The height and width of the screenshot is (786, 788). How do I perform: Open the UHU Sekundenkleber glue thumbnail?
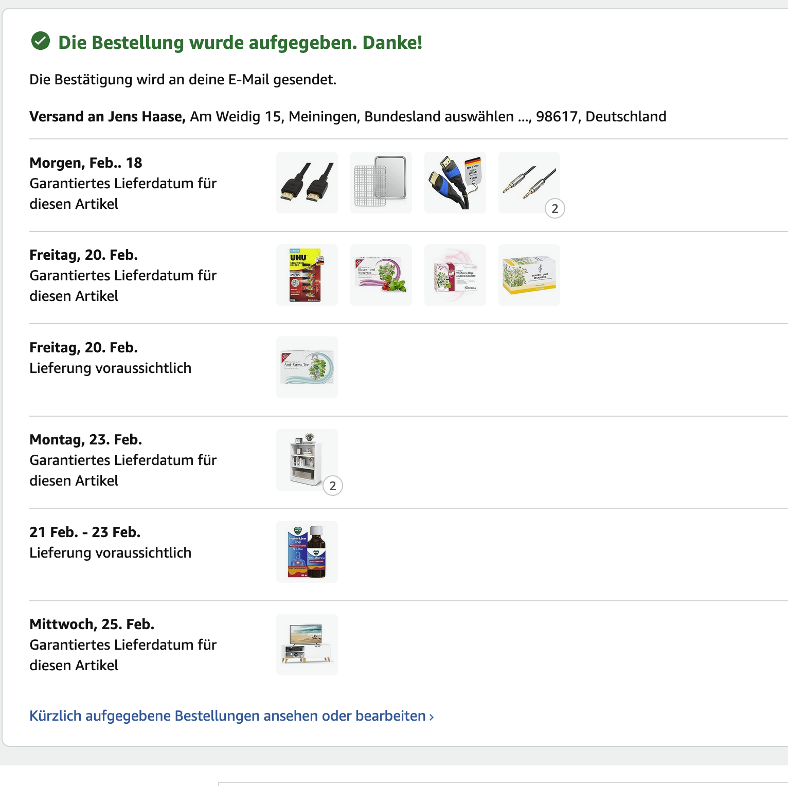[307, 275]
